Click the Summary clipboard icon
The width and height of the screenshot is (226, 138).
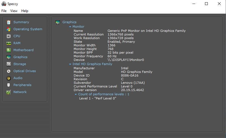[9, 22]
